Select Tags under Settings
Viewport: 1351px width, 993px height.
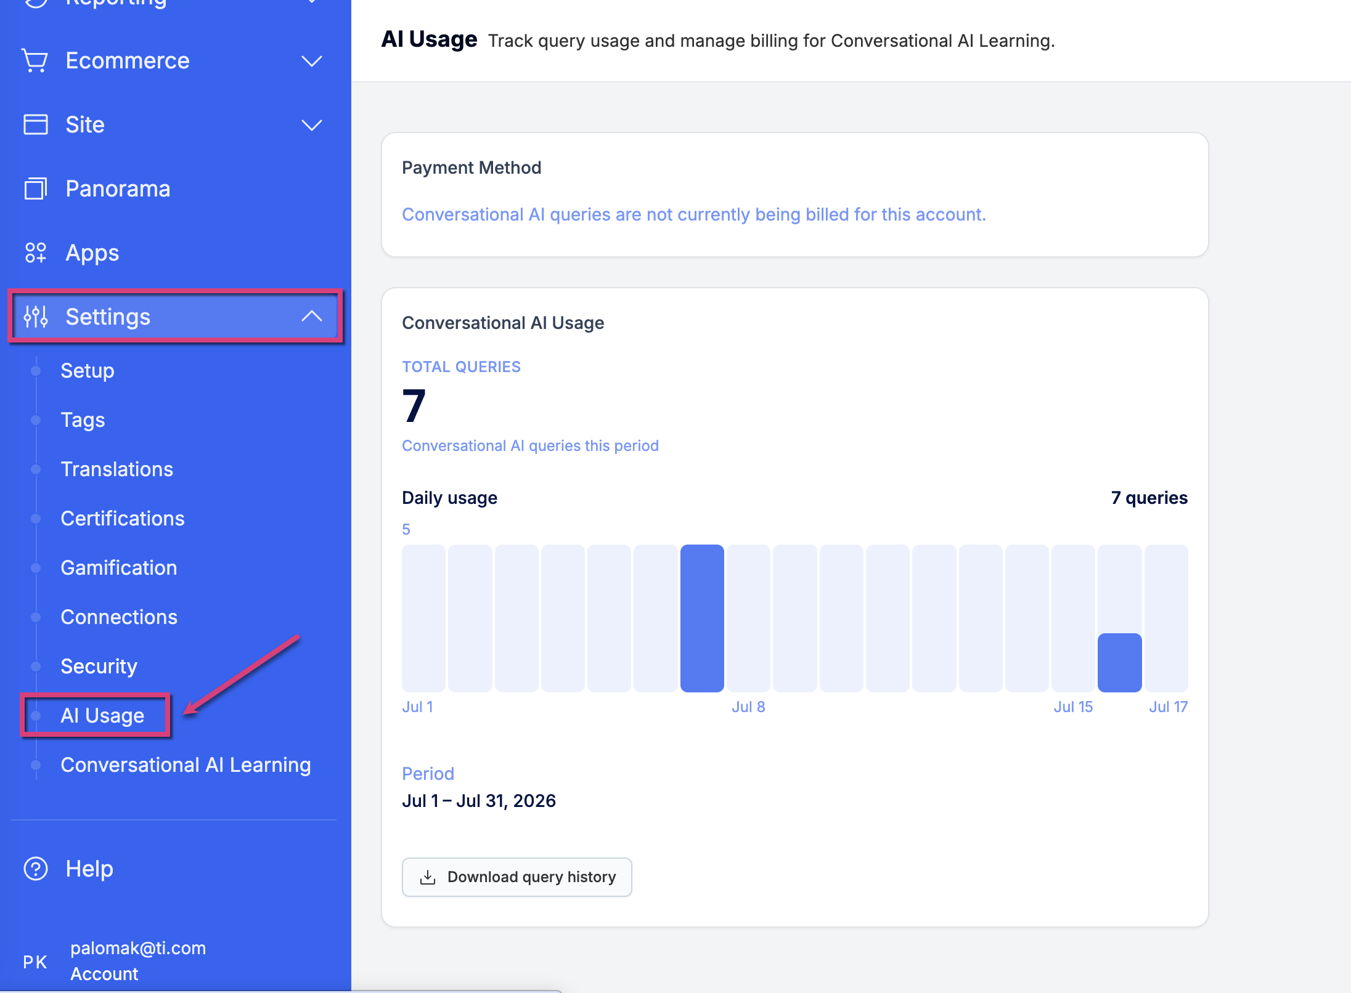tap(83, 420)
